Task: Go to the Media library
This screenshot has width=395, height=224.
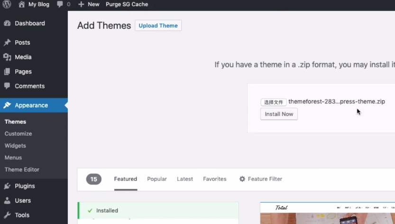Action: 23,57
